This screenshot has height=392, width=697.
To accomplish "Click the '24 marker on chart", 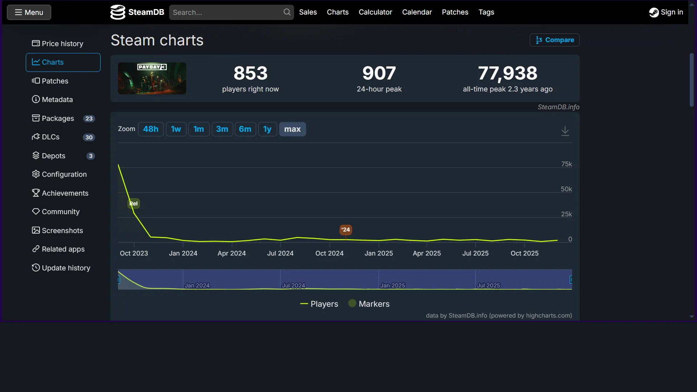I will coord(346,229).
